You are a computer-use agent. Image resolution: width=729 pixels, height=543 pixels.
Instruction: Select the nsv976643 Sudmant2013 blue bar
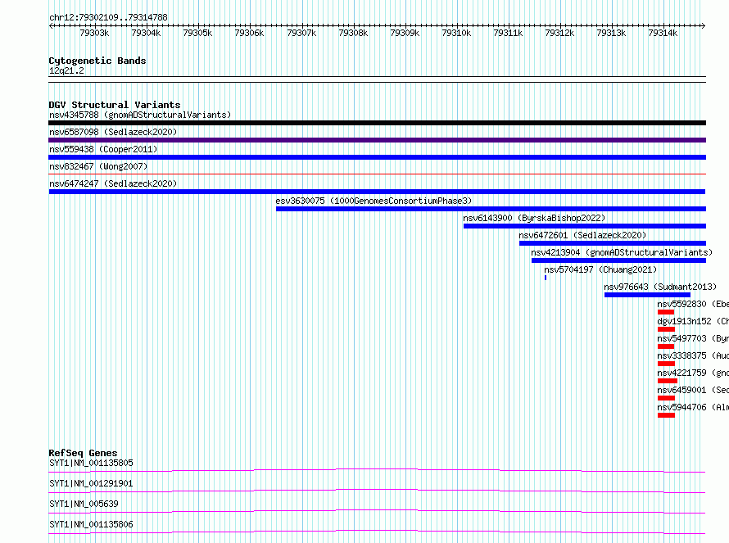tap(647, 295)
